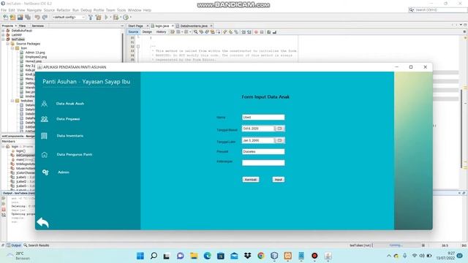Screen dimensions: 468x263
Task: Switch to DataInventaris.java editor tab
Action: pos(194,26)
